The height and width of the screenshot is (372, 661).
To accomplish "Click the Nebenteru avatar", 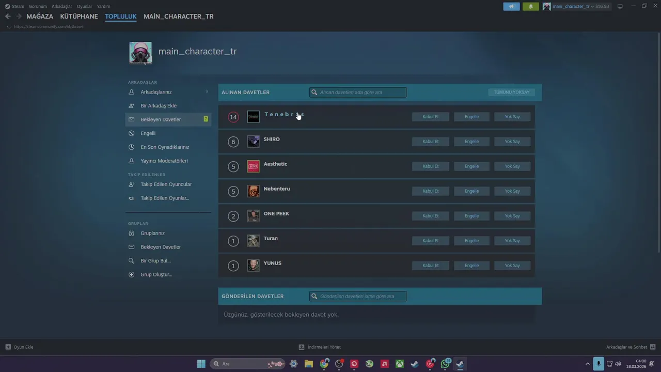I will click(x=253, y=191).
